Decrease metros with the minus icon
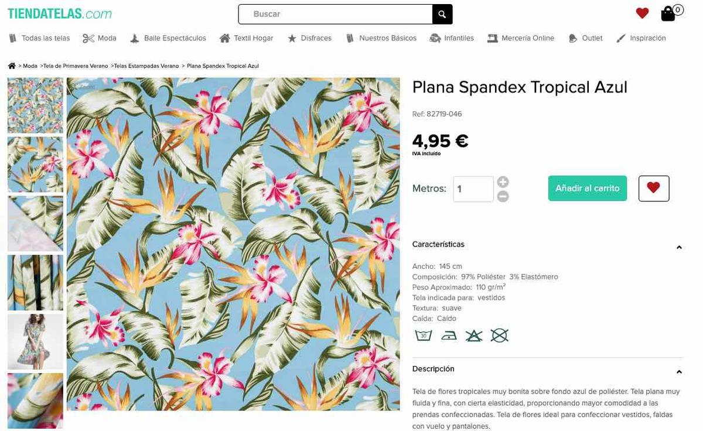This screenshot has height=431, width=703. [x=503, y=197]
